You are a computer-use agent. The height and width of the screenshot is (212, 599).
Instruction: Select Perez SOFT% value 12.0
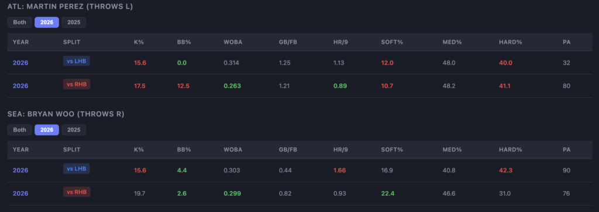click(387, 63)
